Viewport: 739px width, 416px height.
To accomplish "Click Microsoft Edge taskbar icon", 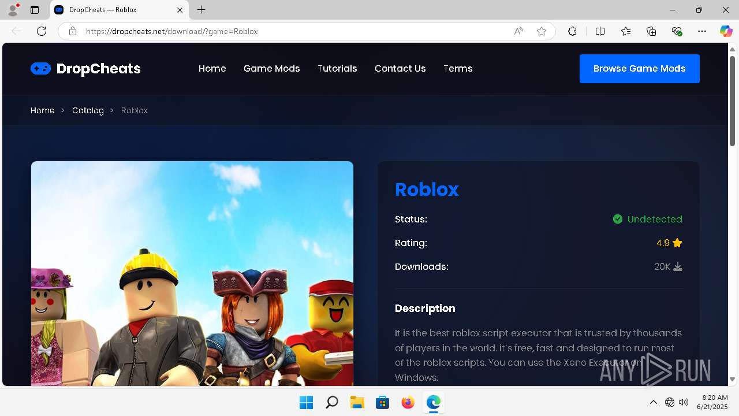I will click(433, 402).
